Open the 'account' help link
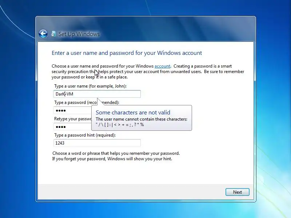The image size is (291, 218). 162,66
